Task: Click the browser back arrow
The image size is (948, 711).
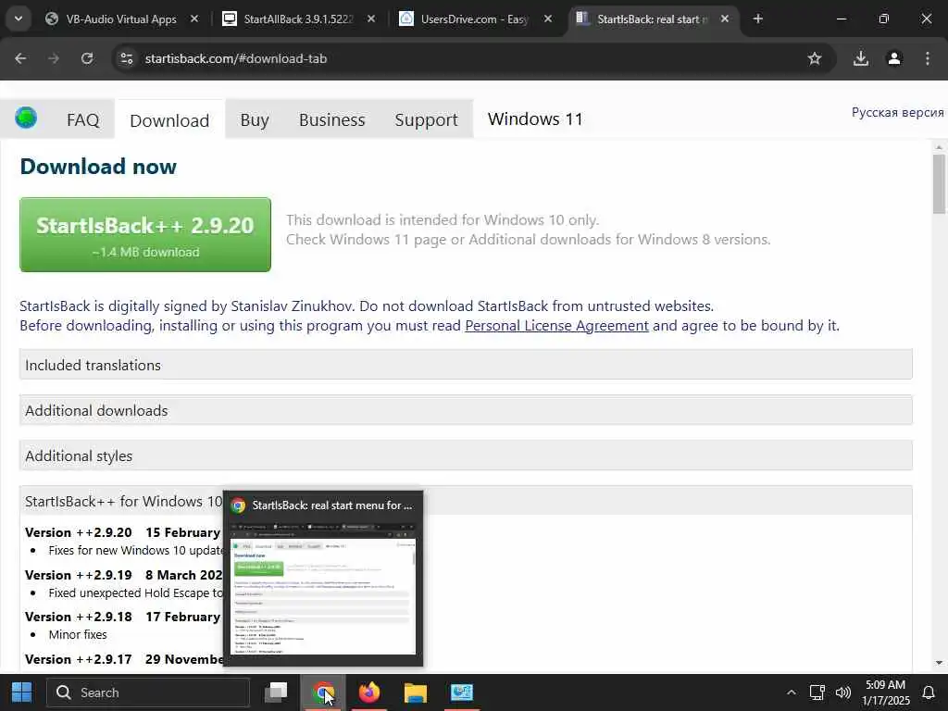Action: (20, 58)
